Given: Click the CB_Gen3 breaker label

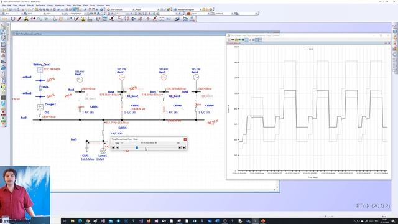Looking at the screenshot, I should 174,96.
